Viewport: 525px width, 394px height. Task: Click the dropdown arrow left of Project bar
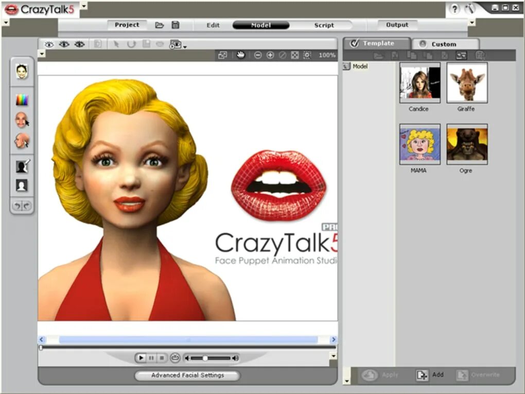pyautogui.click(x=6, y=23)
